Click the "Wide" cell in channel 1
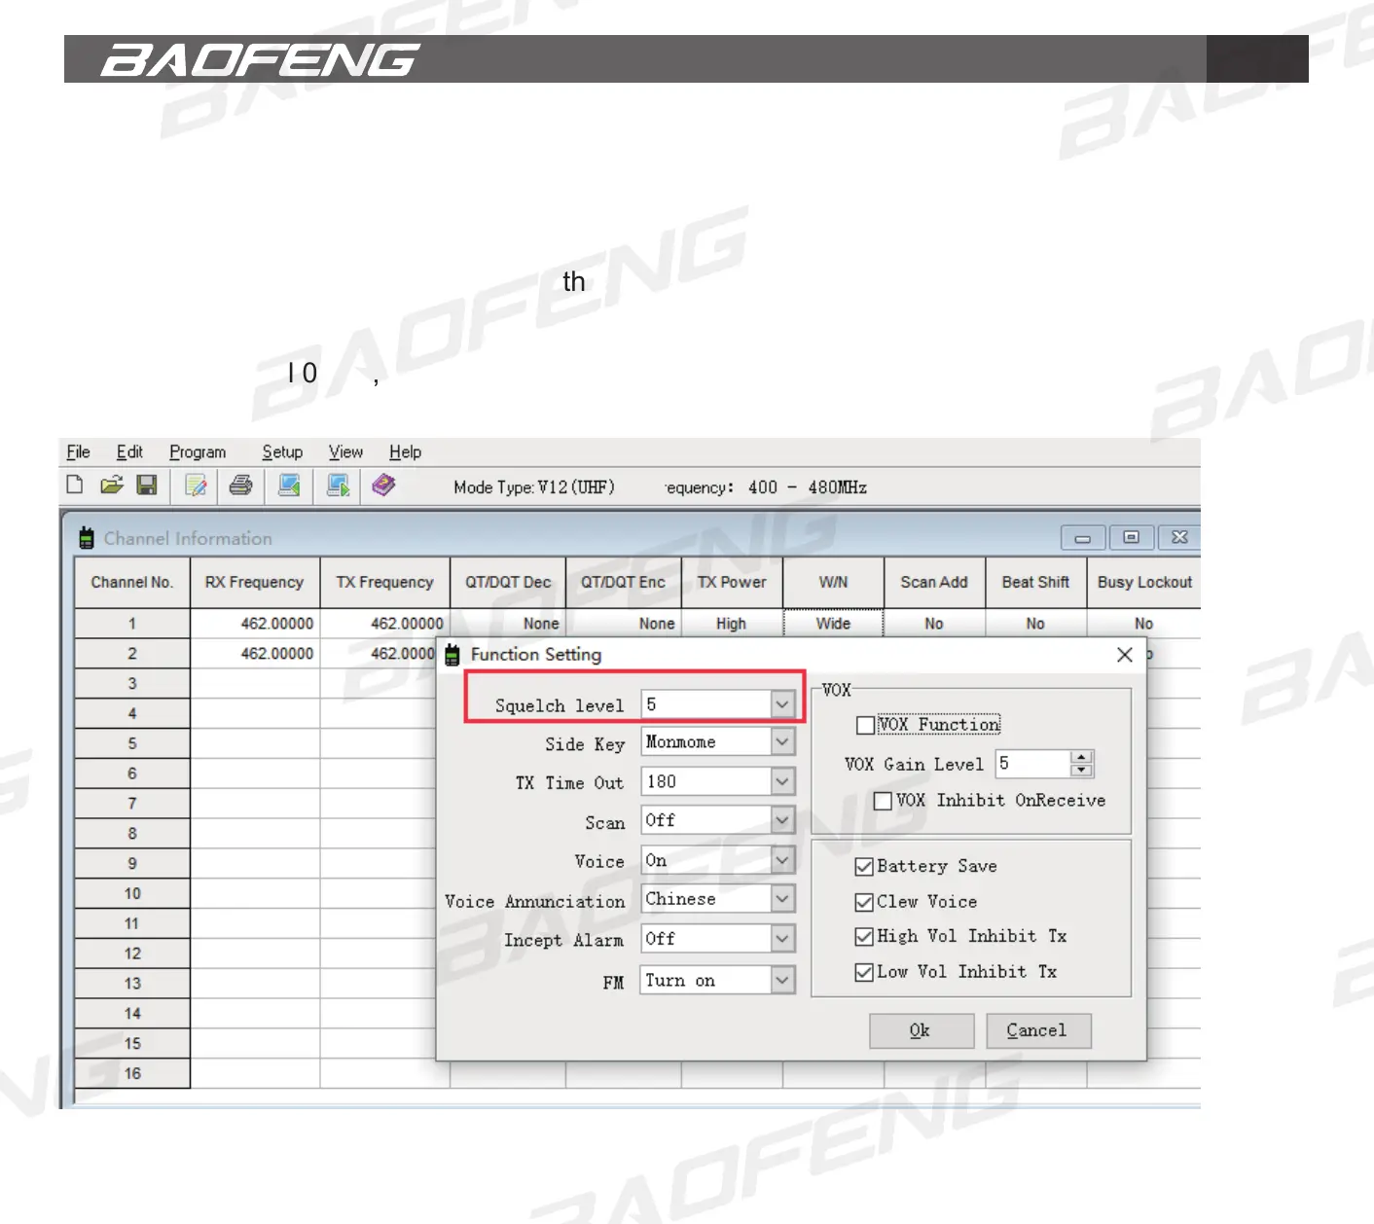Screen dimensions: 1374x1224 pyautogui.click(x=834, y=624)
